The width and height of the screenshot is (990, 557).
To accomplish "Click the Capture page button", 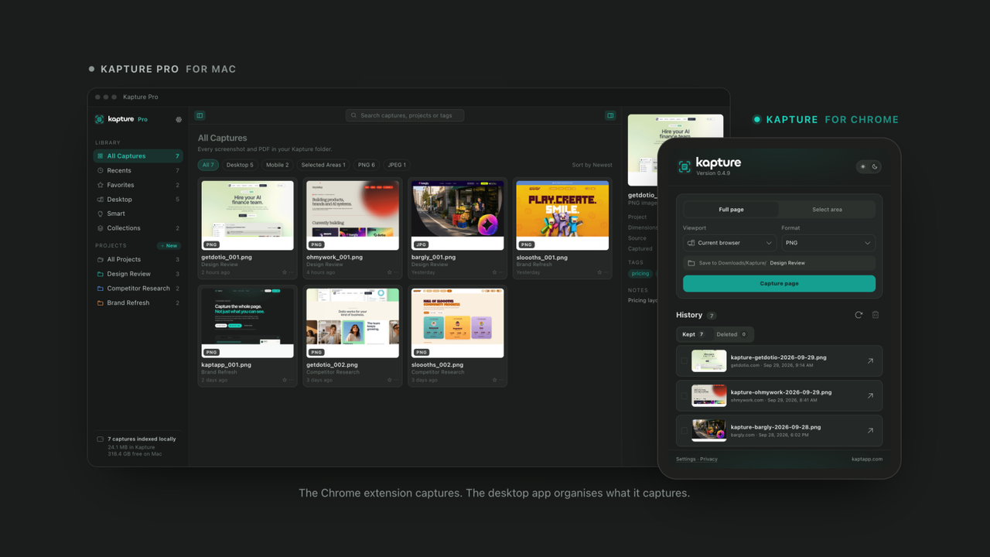I will point(779,283).
